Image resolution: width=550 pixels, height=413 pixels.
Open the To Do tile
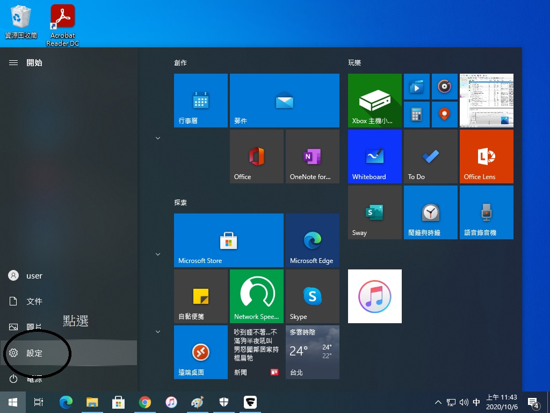[x=431, y=156]
